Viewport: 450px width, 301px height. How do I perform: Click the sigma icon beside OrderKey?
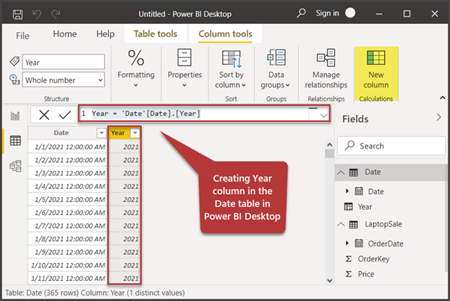click(x=348, y=259)
